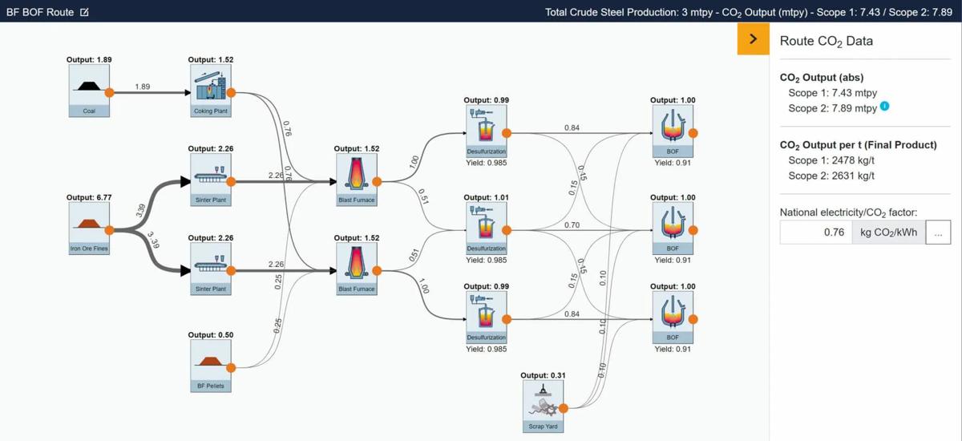Select Desulfurization node with output 1.01
Viewport: 962px width, 441px height.
coord(487,229)
